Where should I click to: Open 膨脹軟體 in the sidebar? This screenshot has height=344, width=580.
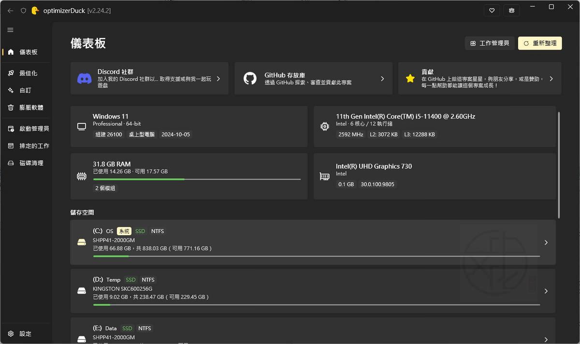click(x=26, y=107)
